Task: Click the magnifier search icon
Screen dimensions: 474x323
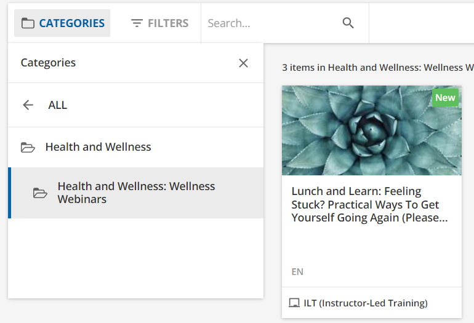Action: point(348,23)
